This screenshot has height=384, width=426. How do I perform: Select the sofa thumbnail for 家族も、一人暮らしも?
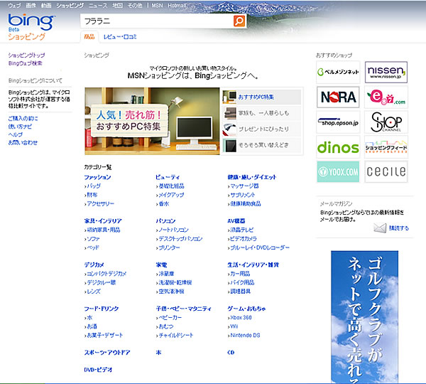pos(229,113)
